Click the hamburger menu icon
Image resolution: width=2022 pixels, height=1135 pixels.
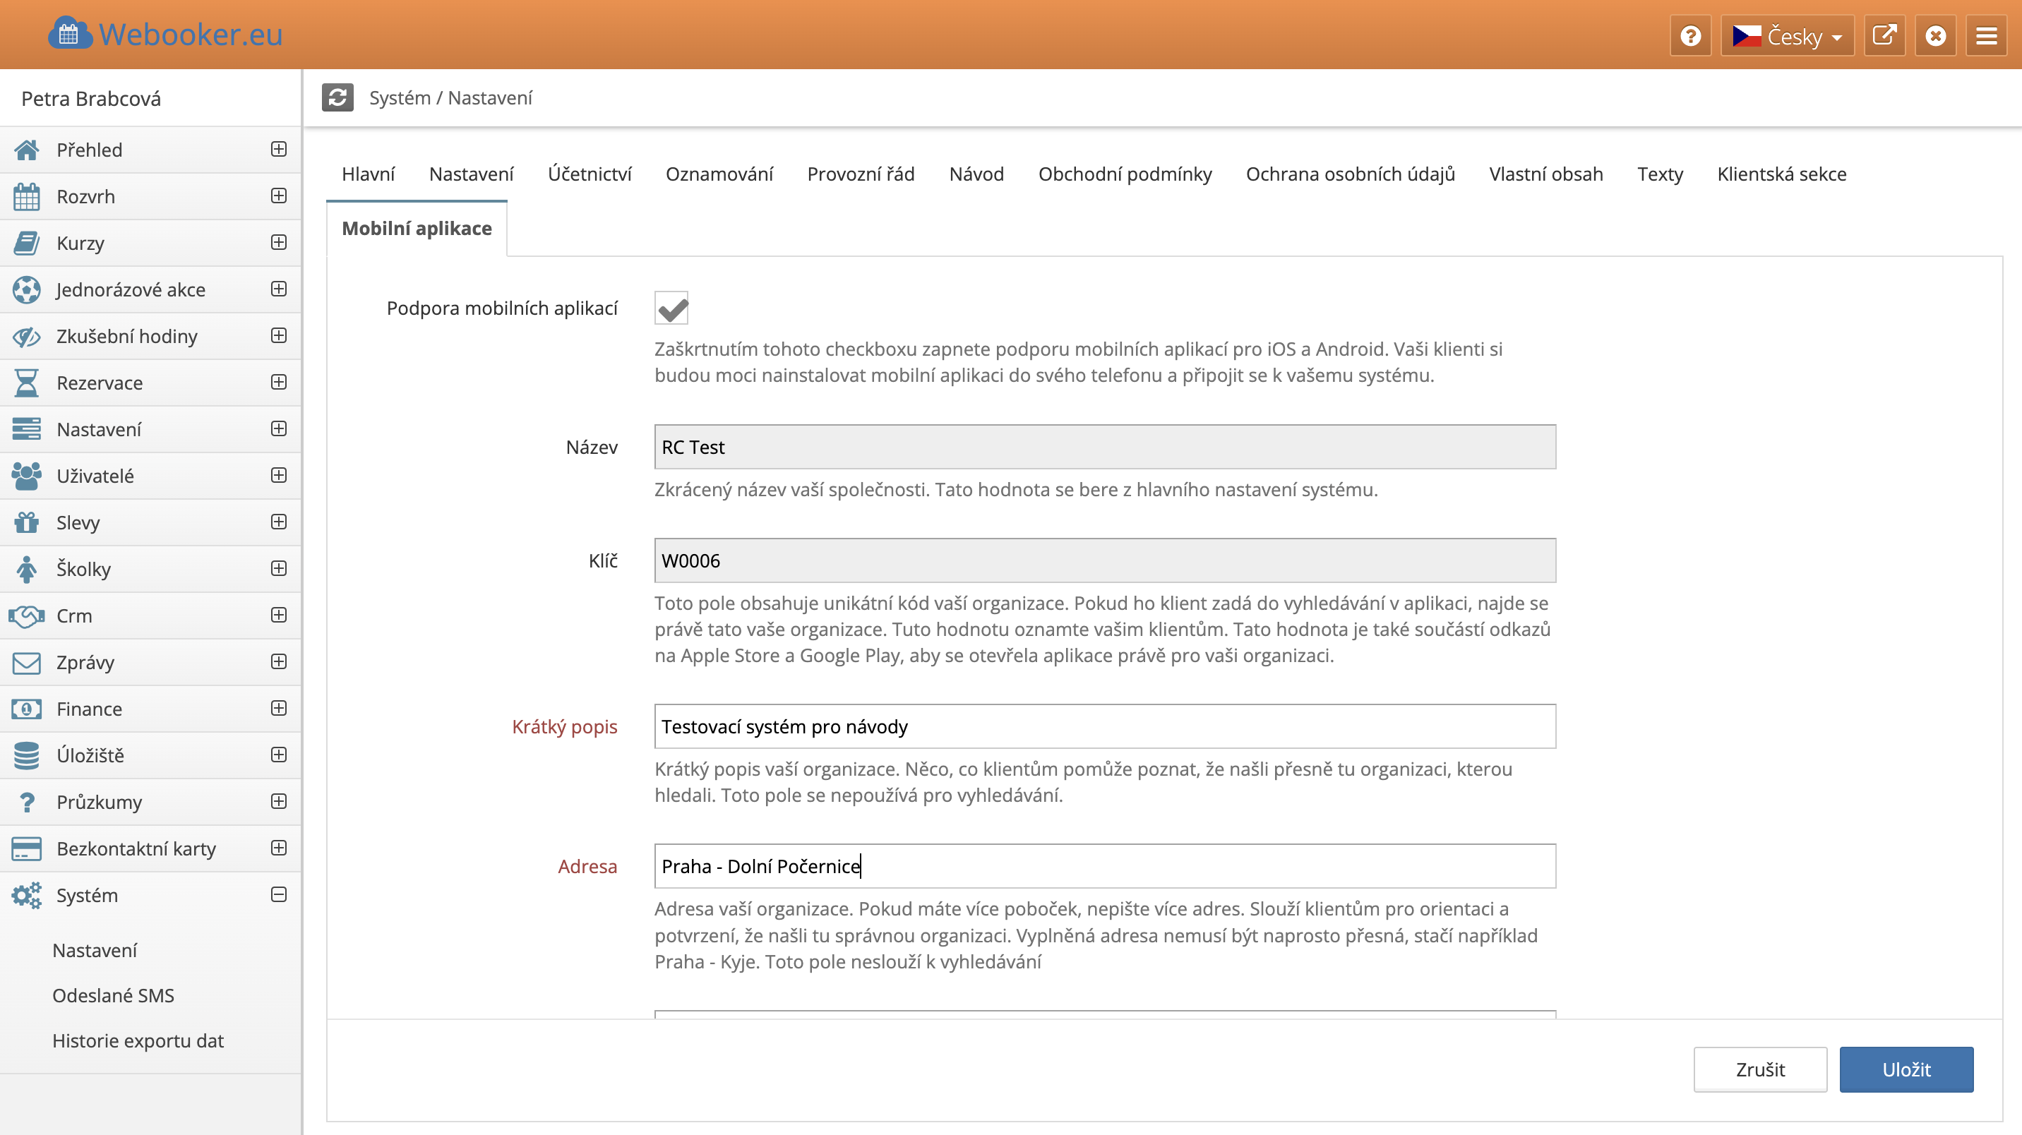click(1986, 35)
